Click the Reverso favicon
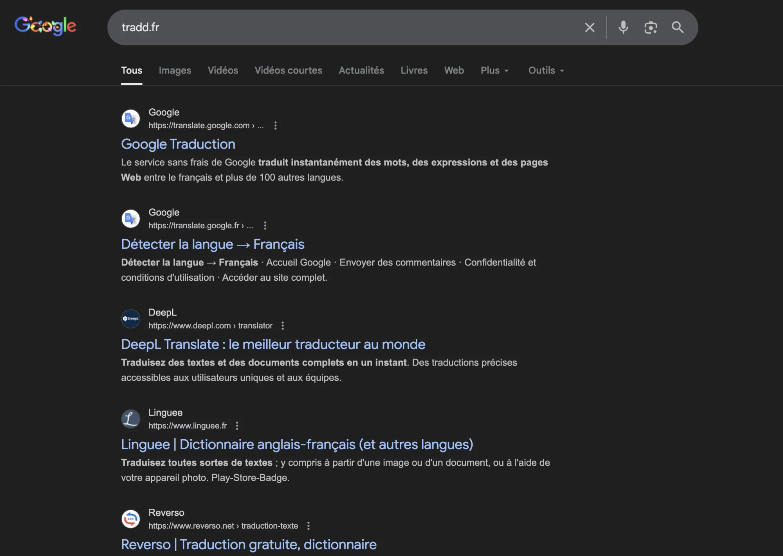This screenshot has height=556, width=783. pyautogui.click(x=131, y=519)
